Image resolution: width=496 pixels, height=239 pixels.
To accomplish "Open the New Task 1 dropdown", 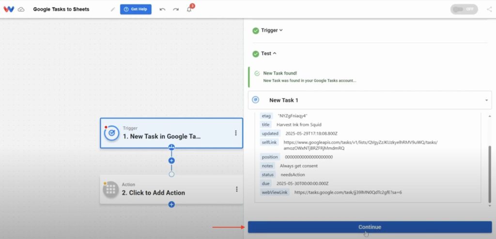I will 370,100.
